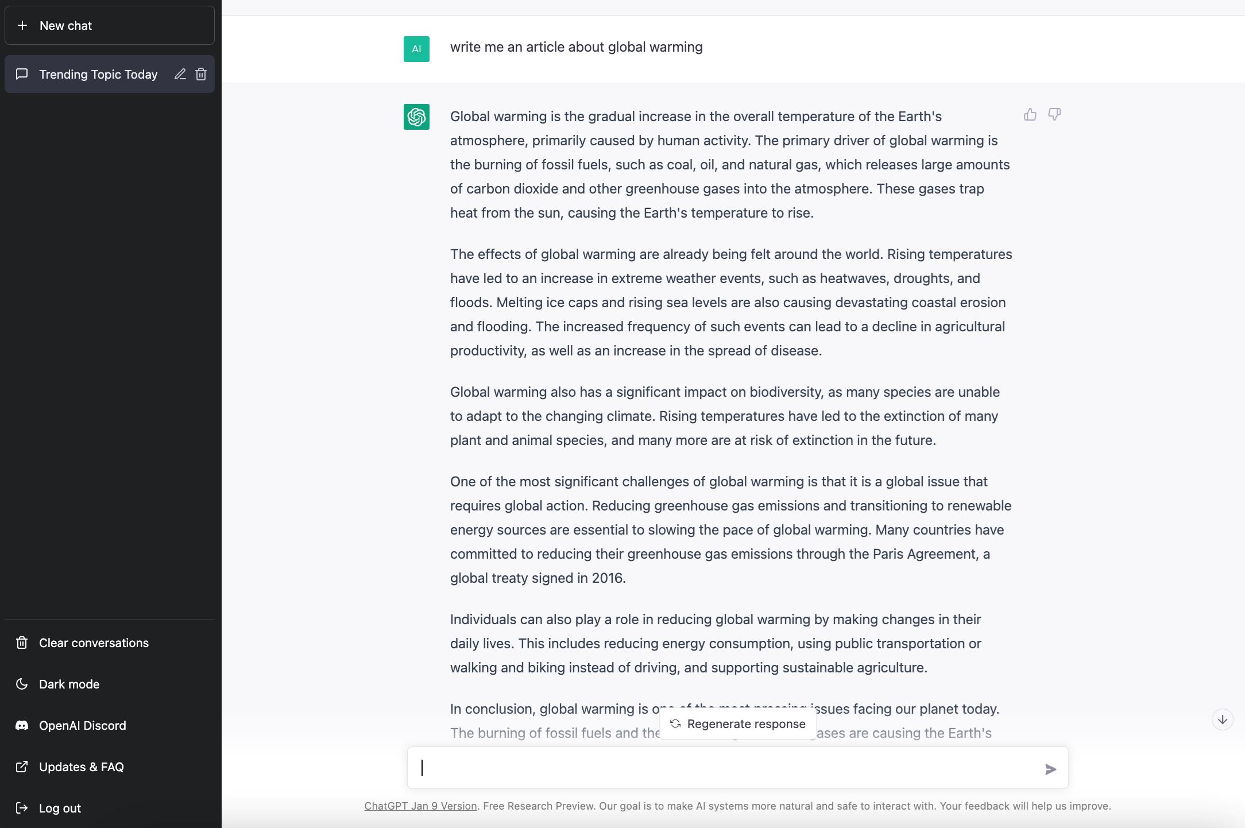This screenshot has width=1245, height=828.
Task: Open Updates & FAQ page
Action: tap(81, 767)
